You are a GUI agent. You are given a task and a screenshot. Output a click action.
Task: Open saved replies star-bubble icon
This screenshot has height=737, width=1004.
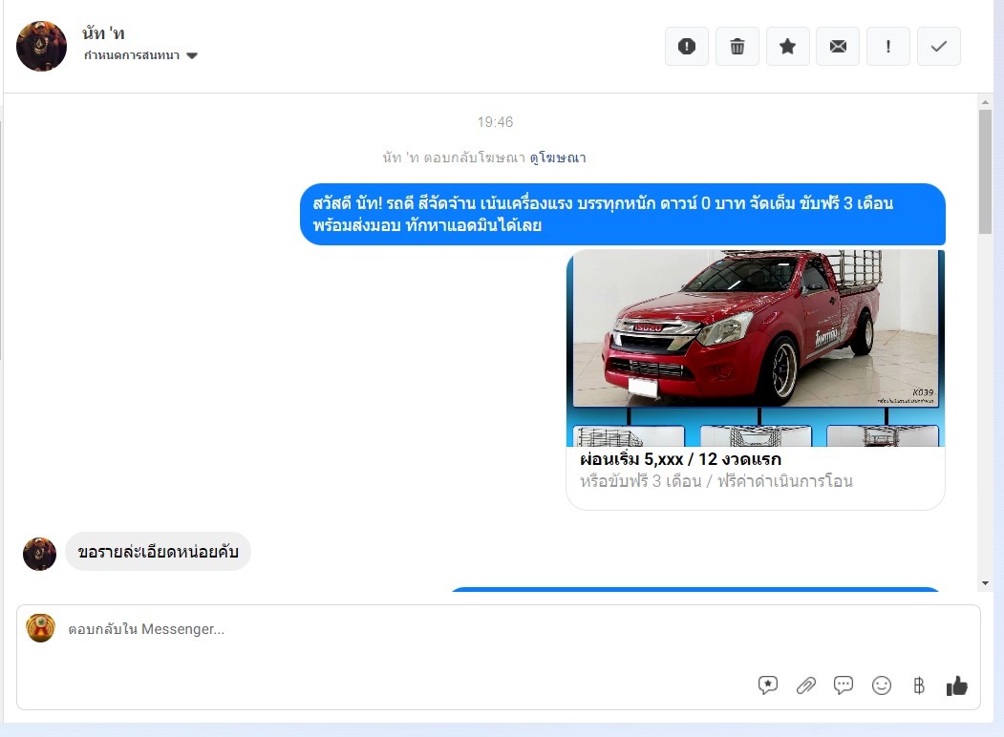tap(767, 685)
